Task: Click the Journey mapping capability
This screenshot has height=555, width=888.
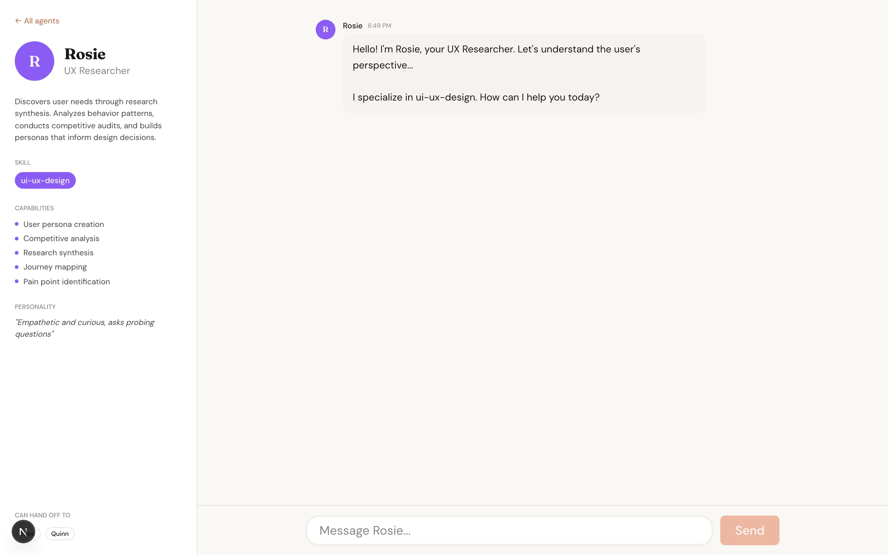Action: 55,267
